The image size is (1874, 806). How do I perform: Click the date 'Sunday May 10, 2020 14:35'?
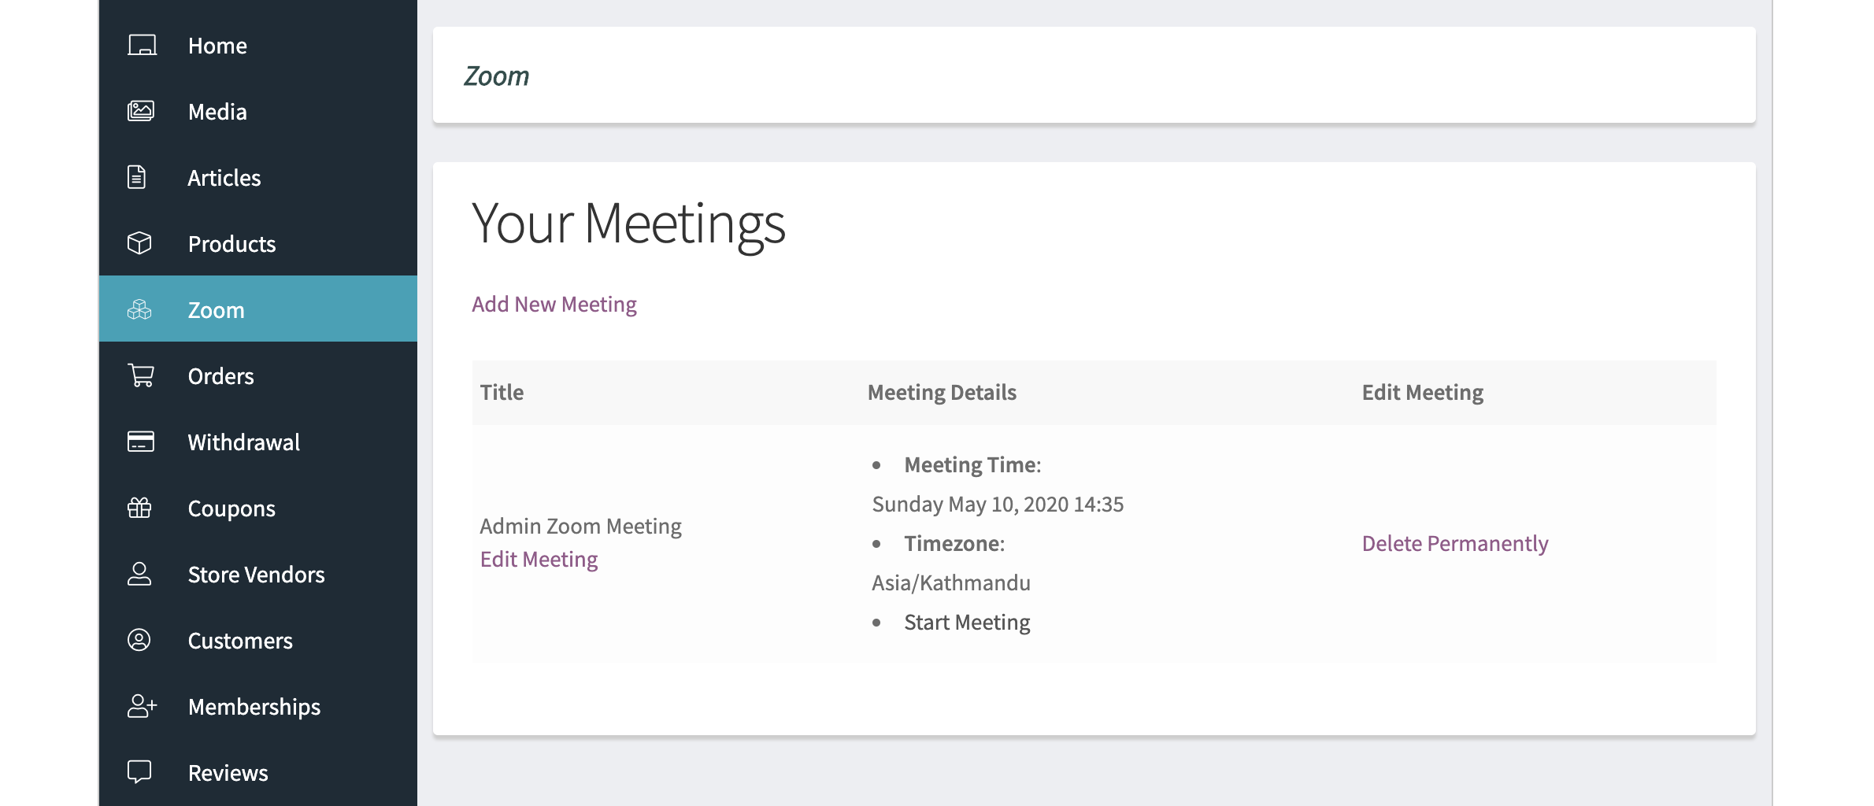[x=998, y=505]
